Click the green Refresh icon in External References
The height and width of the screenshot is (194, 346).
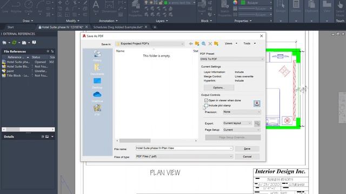pyautogui.click(x=15, y=43)
